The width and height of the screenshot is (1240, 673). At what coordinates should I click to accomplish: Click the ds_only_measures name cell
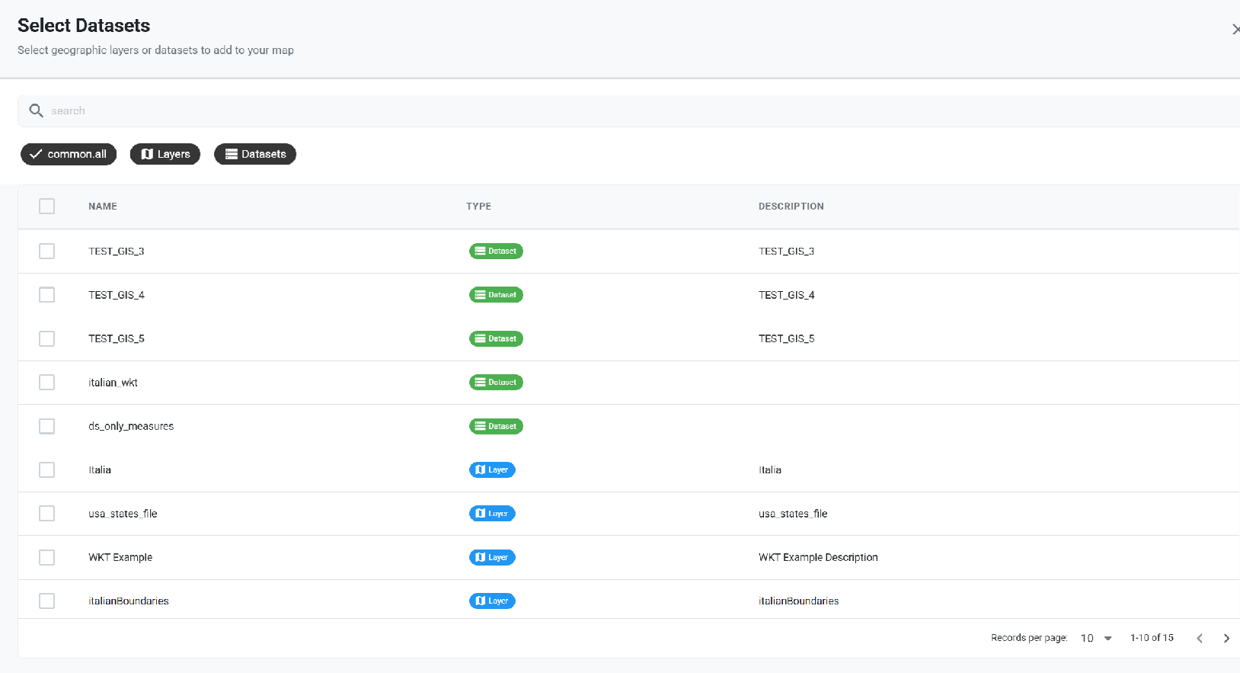point(131,426)
